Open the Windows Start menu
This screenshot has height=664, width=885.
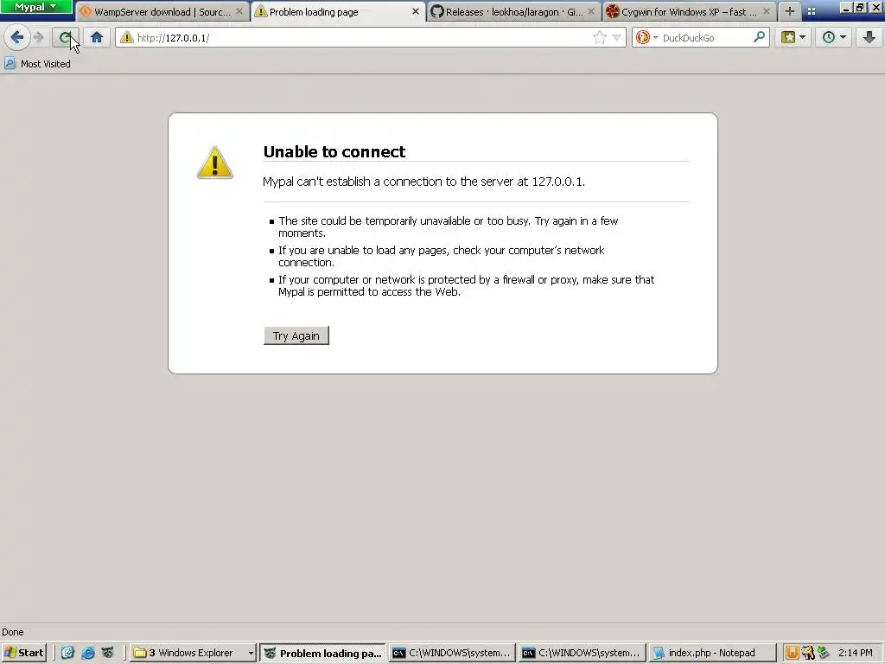tap(23, 653)
